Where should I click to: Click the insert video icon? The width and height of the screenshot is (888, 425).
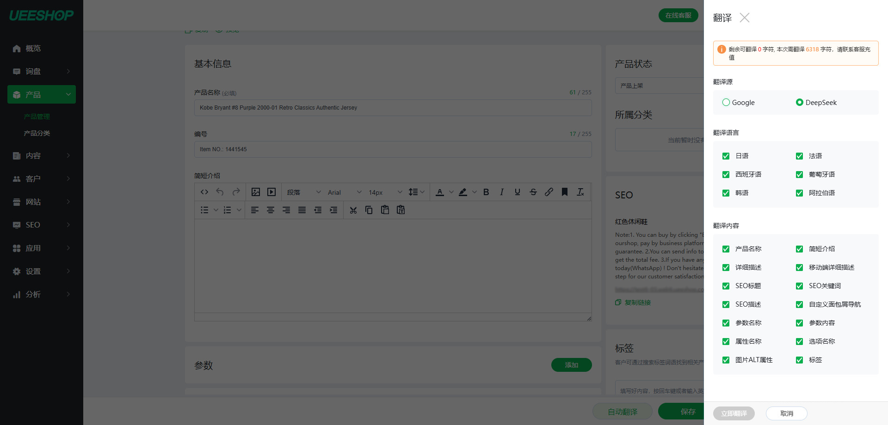pyautogui.click(x=271, y=192)
